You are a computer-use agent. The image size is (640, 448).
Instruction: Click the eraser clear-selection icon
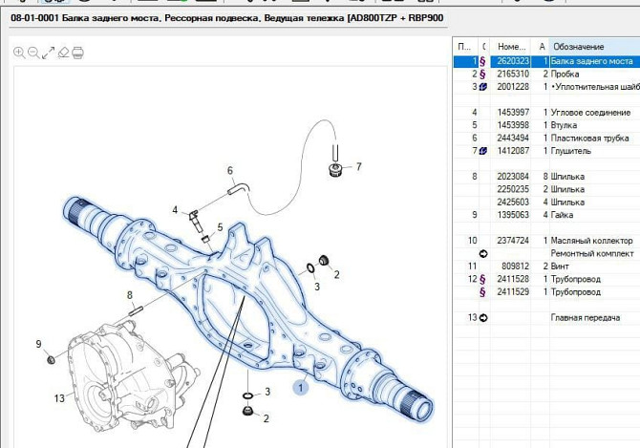pyautogui.click(x=63, y=53)
